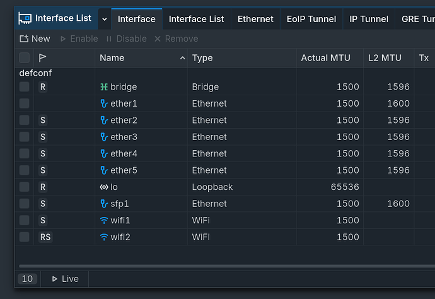Click the Remove button
This screenshot has width=435, height=299.
click(177, 38)
